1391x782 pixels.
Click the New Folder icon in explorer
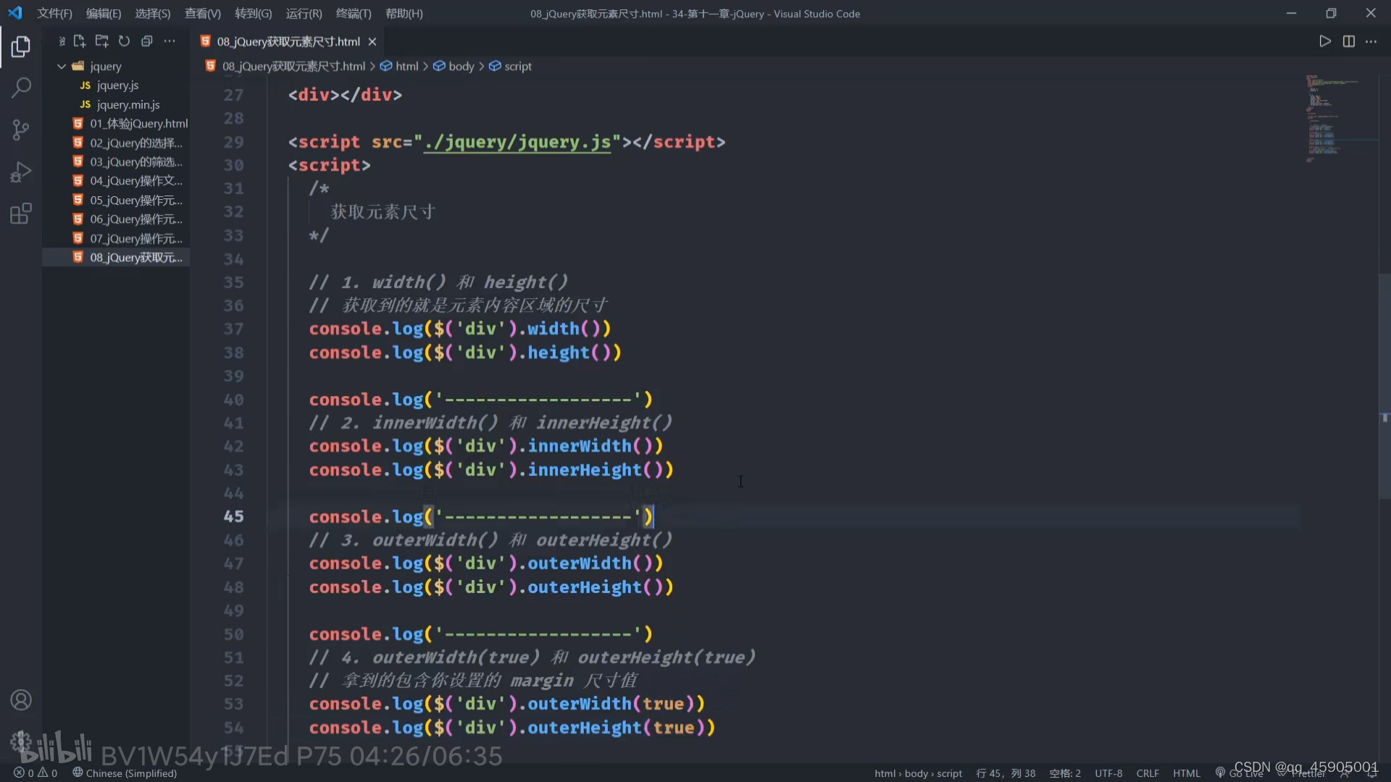pyautogui.click(x=101, y=41)
